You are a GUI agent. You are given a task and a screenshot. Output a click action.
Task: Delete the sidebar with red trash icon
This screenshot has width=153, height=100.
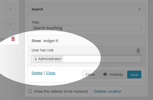(x=13, y=39)
